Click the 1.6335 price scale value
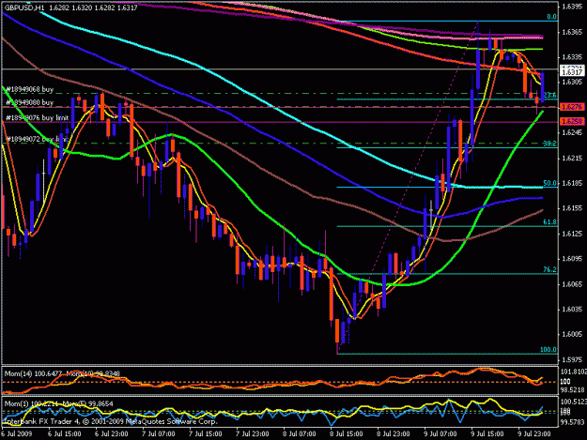This screenshot has width=587, height=440. [x=572, y=57]
